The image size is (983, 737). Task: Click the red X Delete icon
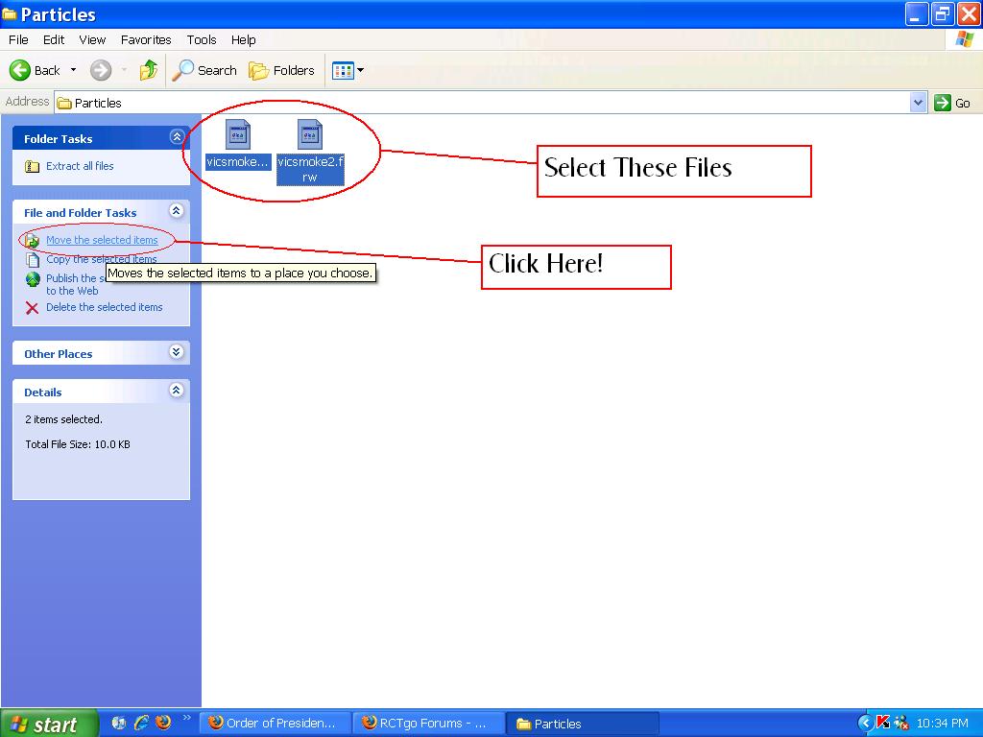coord(32,308)
